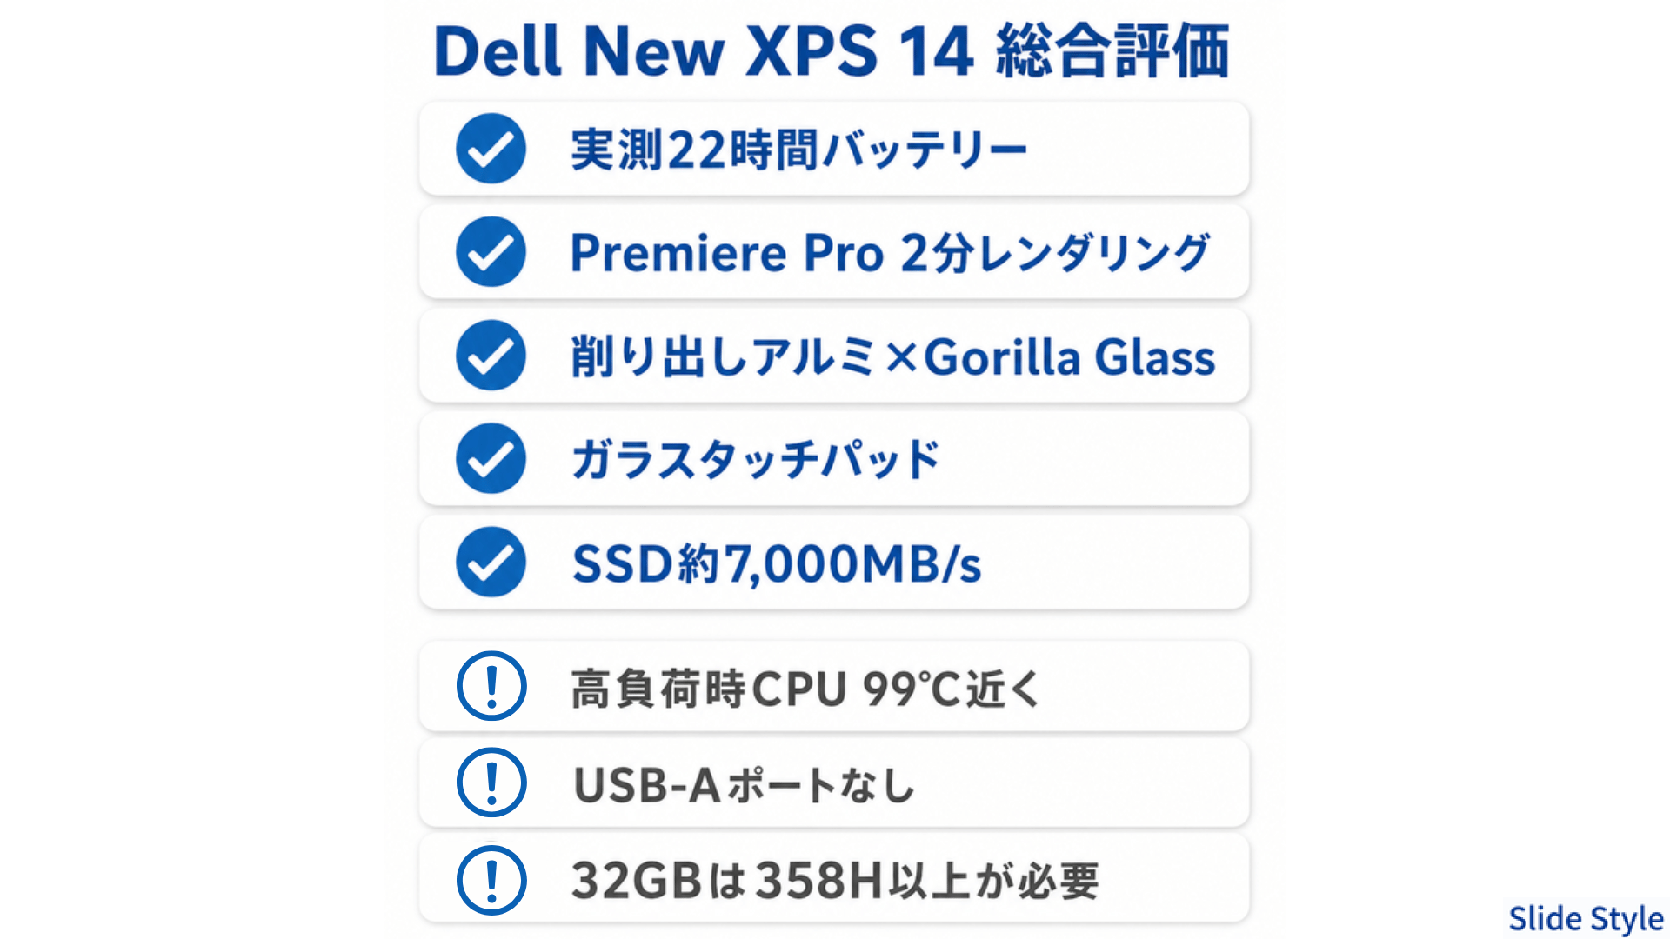
Task: Click the 32GBは358H以上が必要 text
Action: point(835,881)
